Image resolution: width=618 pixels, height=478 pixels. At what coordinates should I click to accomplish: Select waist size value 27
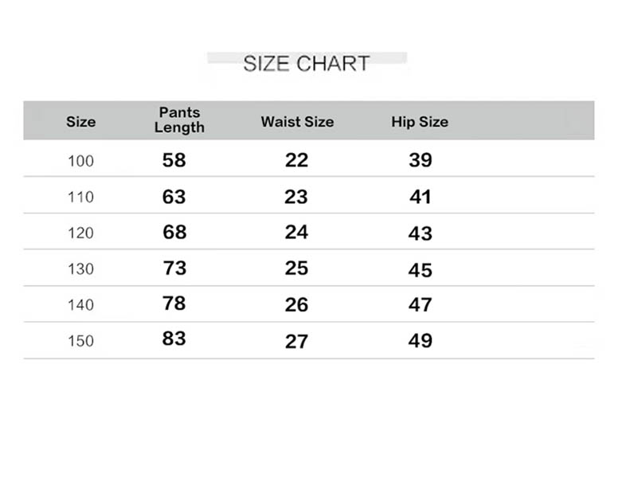coord(296,340)
